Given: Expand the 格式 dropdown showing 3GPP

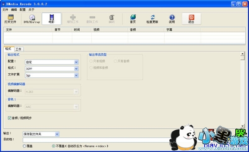Looking at the screenshot, I should click(x=76, y=69).
